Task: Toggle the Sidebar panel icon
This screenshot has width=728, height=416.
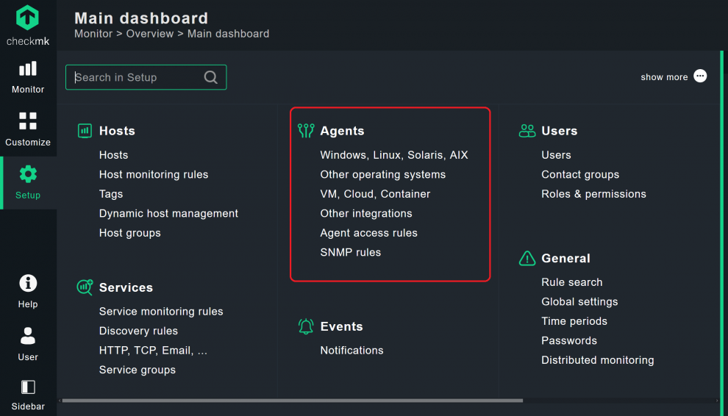Action: click(28, 387)
